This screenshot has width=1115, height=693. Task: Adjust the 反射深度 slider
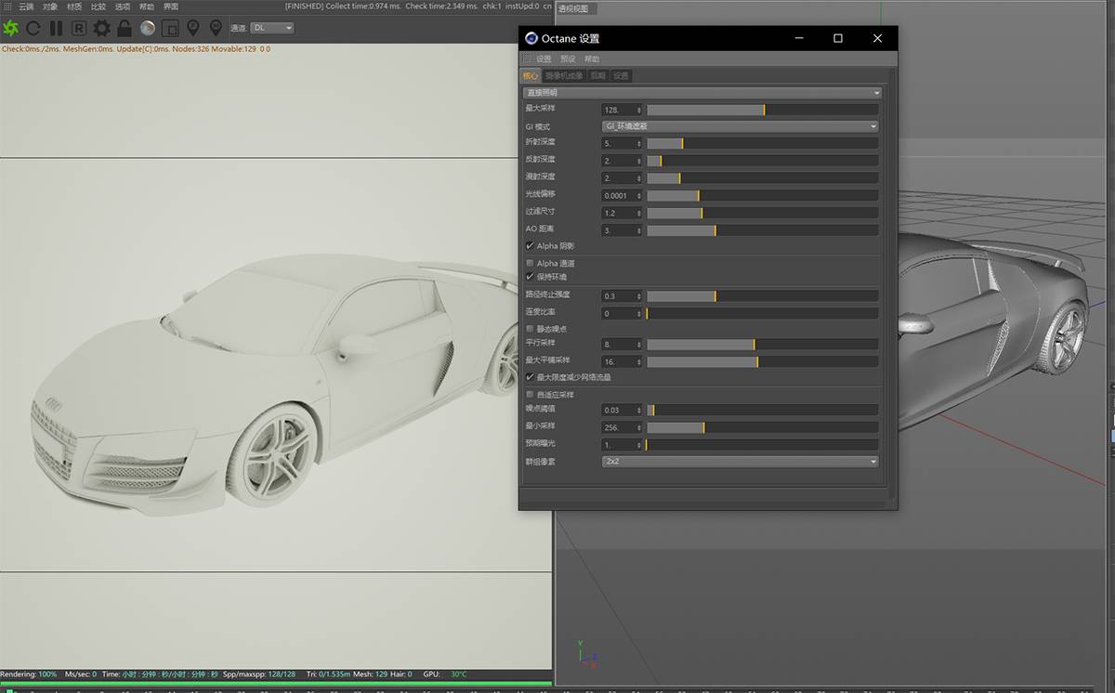point(763,161)
